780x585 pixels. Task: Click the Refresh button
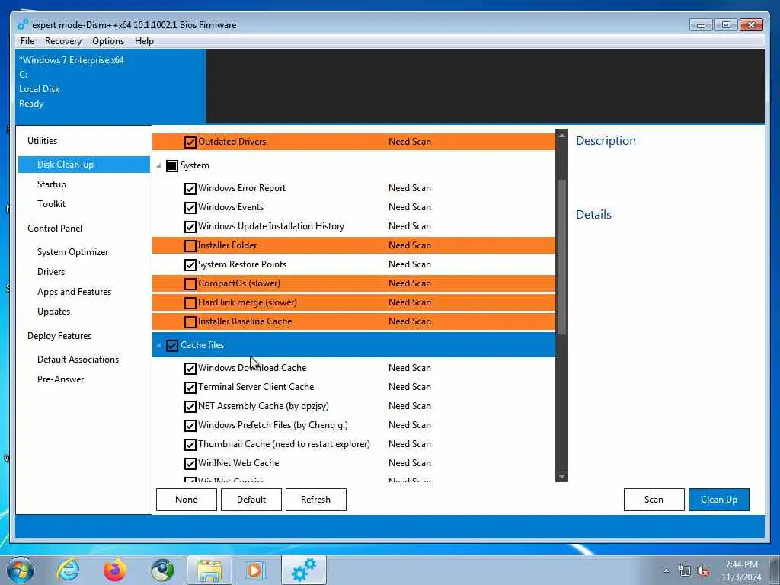[x=316, y=500]
